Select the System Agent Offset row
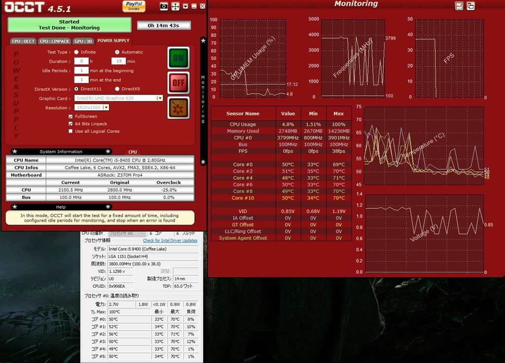The height and width of the screenshot is (363, 505). (281, 238)
